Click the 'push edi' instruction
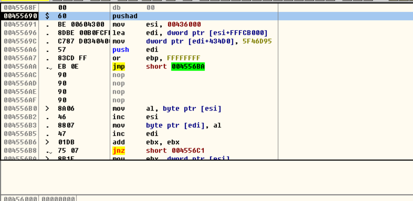 pos(135,50)
